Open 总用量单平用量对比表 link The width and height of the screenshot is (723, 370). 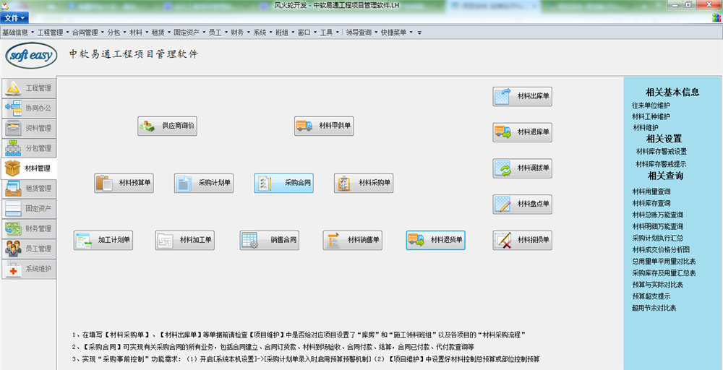tap(664, 262)
